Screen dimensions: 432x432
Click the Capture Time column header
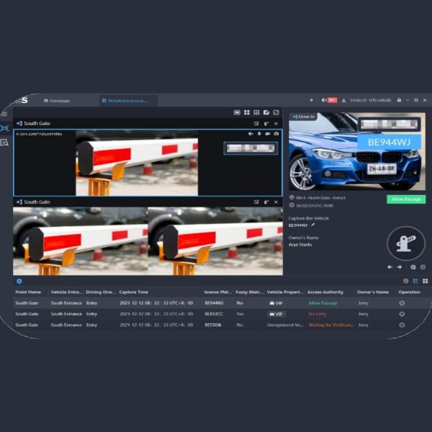(133, 292)
